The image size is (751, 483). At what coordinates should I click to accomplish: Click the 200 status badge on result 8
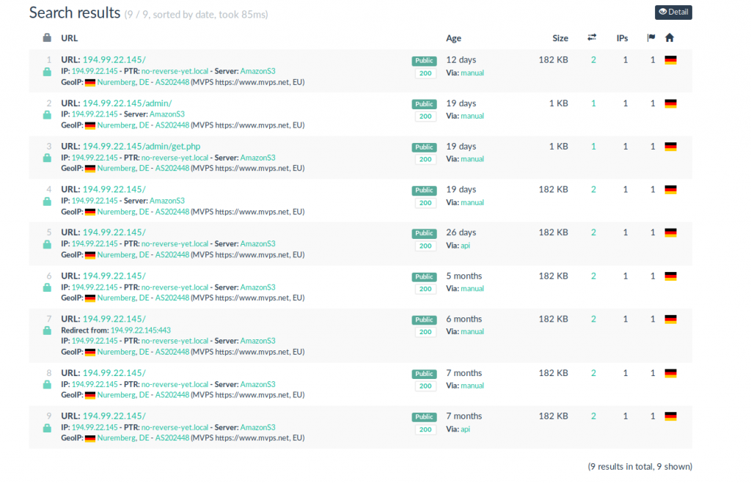pos(425,386)
